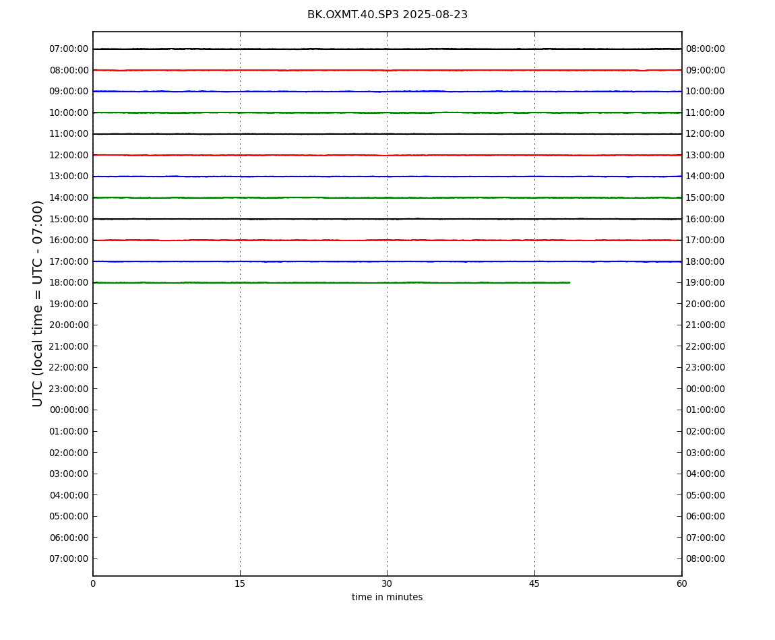Click the blue 17:00:00 seismogram trace
The image size is (775, 640).
pyautogui.click(x=387, y=261)
